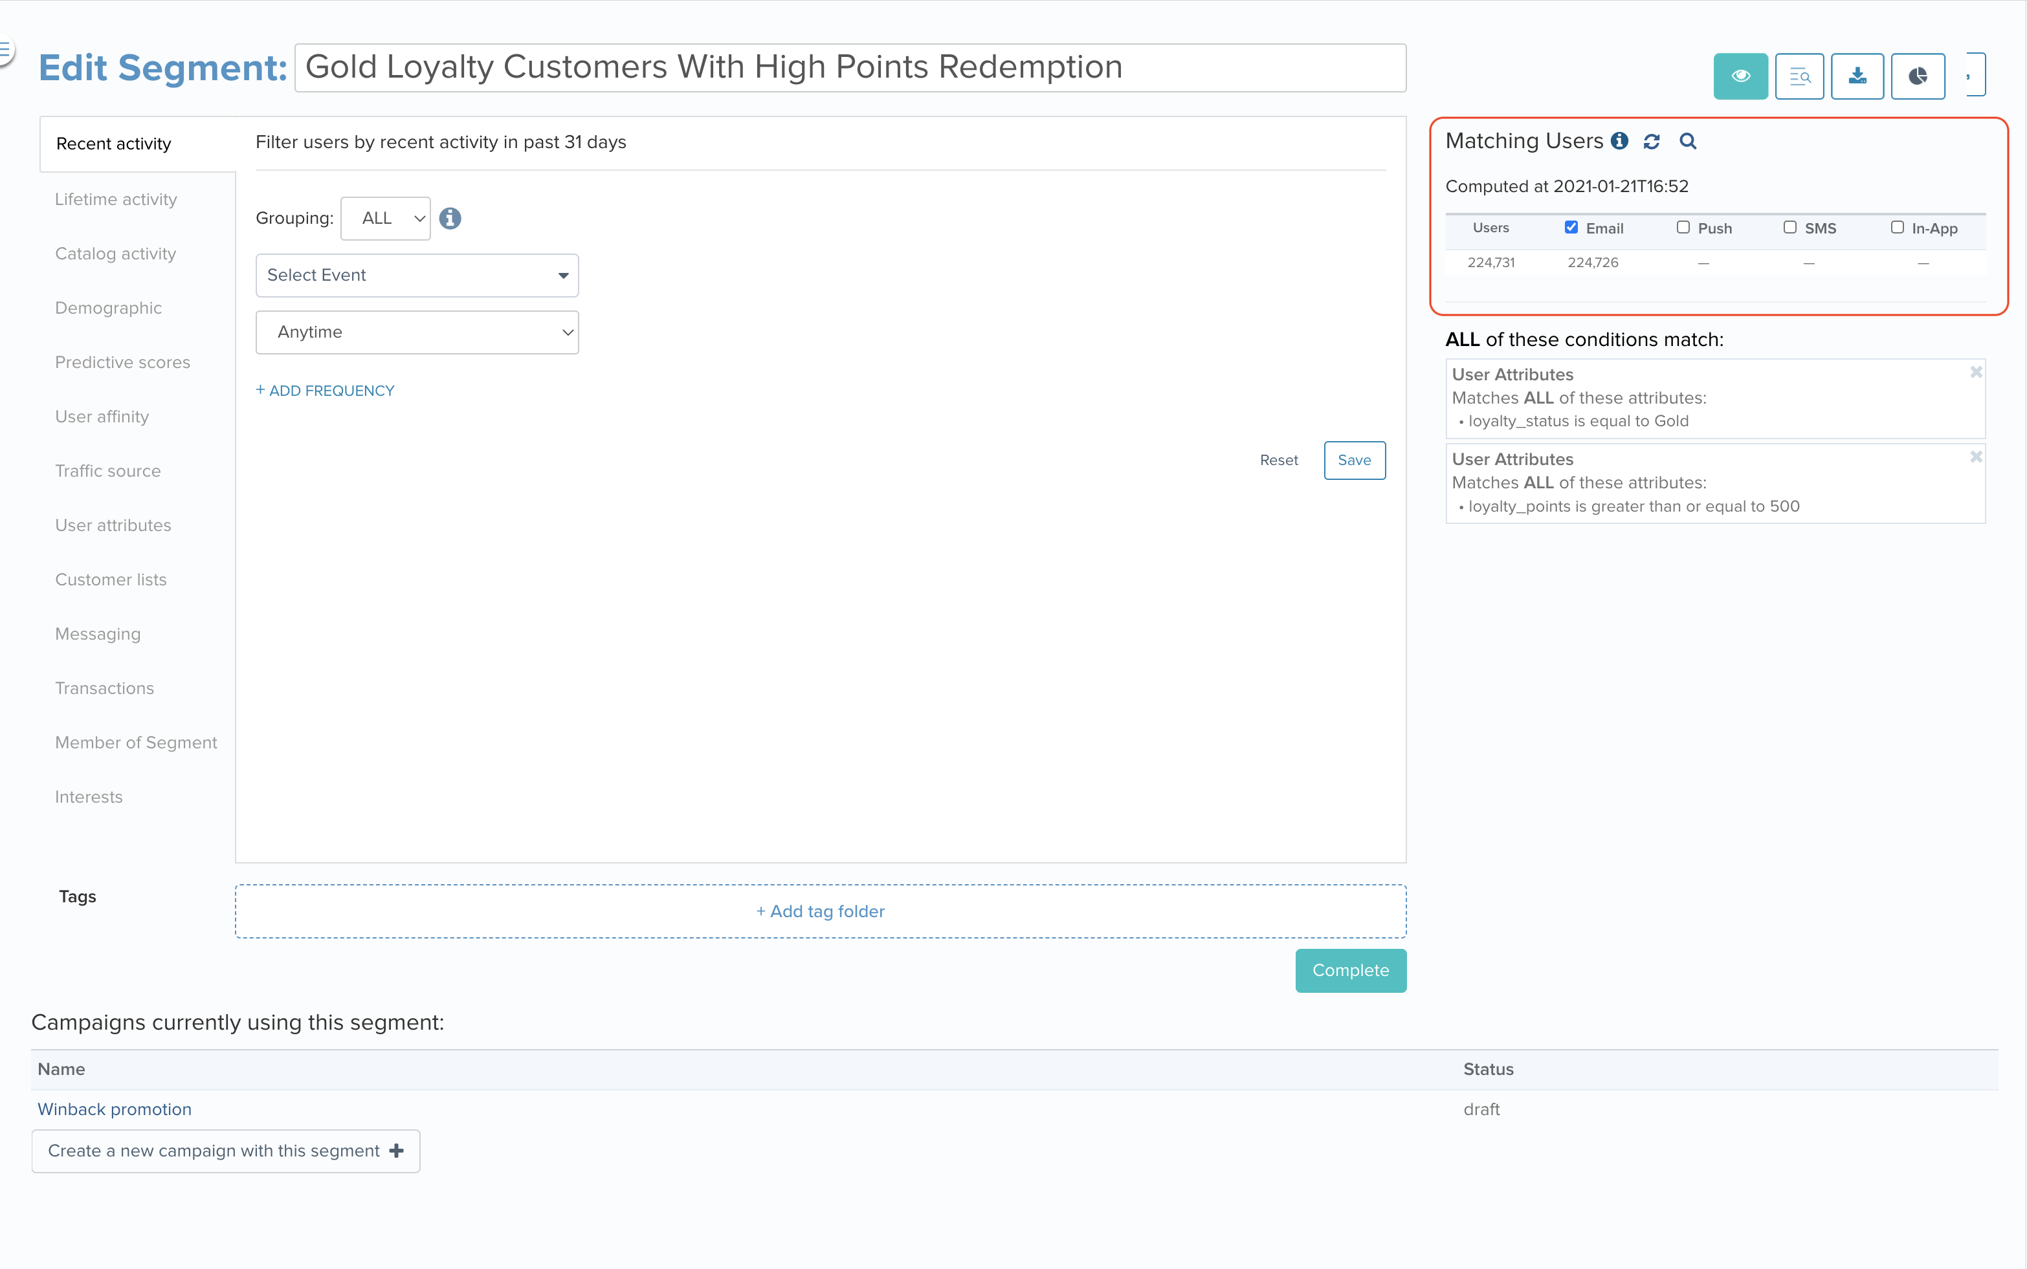Expand the Select Event dropdown

(x=417, y=274)
